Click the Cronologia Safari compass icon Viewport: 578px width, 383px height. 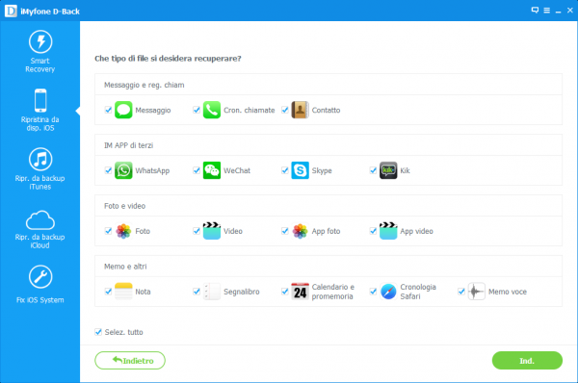[388, 292]
